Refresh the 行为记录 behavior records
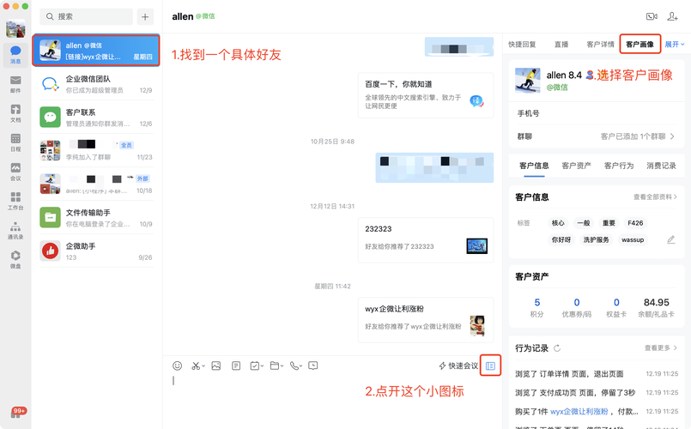 (x=557, y=348)
